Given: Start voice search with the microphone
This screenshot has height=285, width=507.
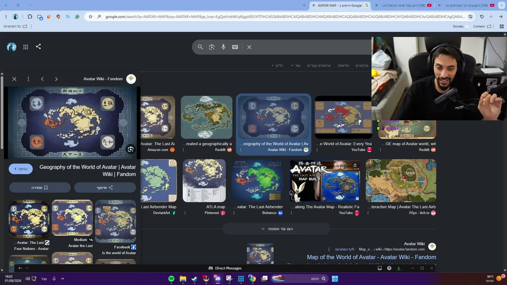Looking at the screenshot, I should pos(223,47).
